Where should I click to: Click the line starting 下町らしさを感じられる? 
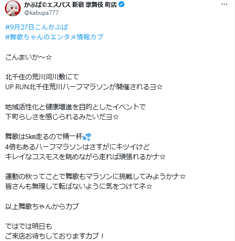click(x=62, y=117)
